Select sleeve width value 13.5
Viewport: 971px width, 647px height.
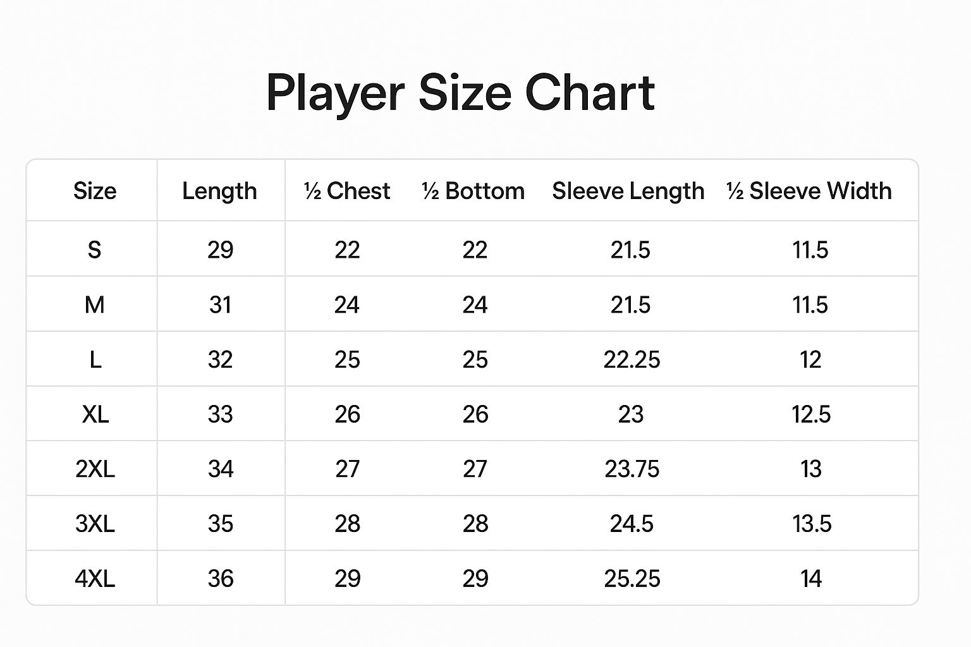[x=812, y=524]
